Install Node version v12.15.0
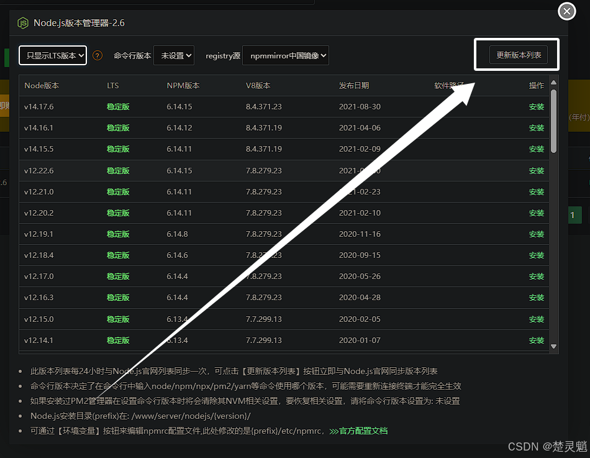Image resolution: width=590 pixels, height=458 pixels. point(536,319)
